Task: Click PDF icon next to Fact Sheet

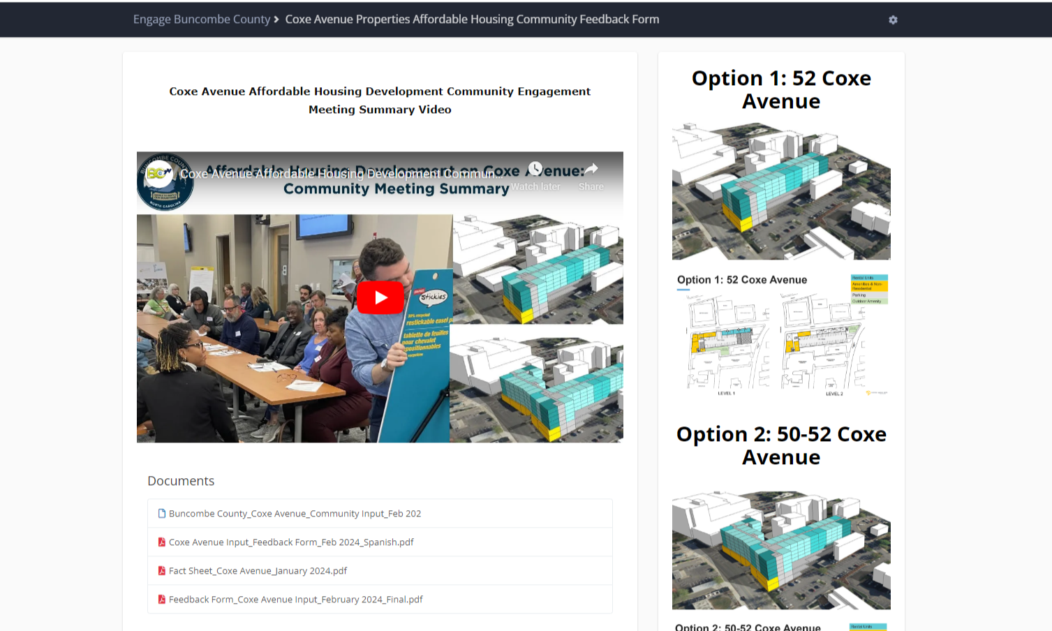Action: coord(162,571)
